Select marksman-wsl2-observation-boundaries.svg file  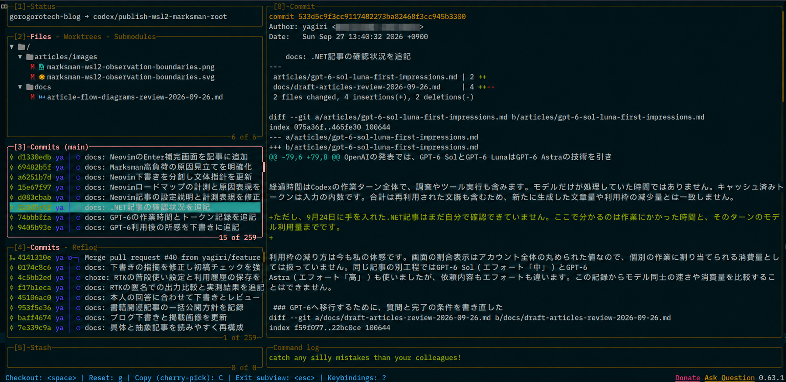(131, 77)
